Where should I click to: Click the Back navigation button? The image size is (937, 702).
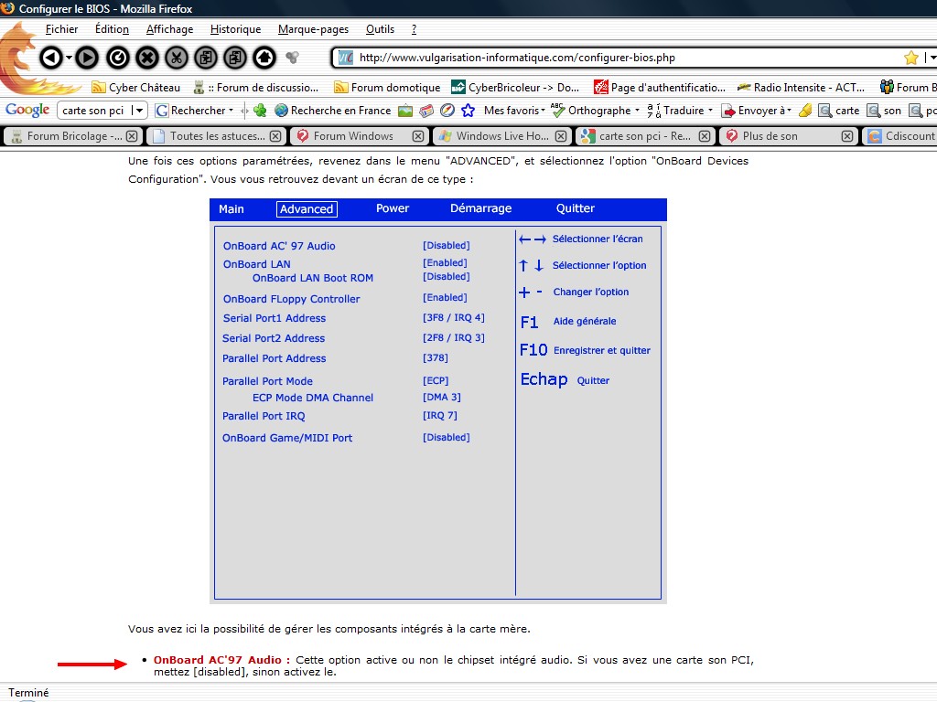49,58
